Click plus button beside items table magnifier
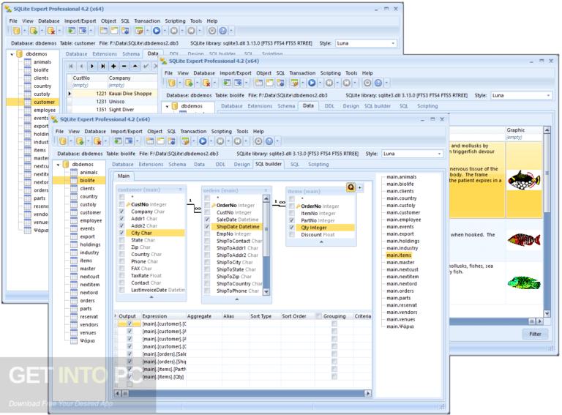Image resolution: width=562 pixels, height=415 pixels. [x=359, y=187]
